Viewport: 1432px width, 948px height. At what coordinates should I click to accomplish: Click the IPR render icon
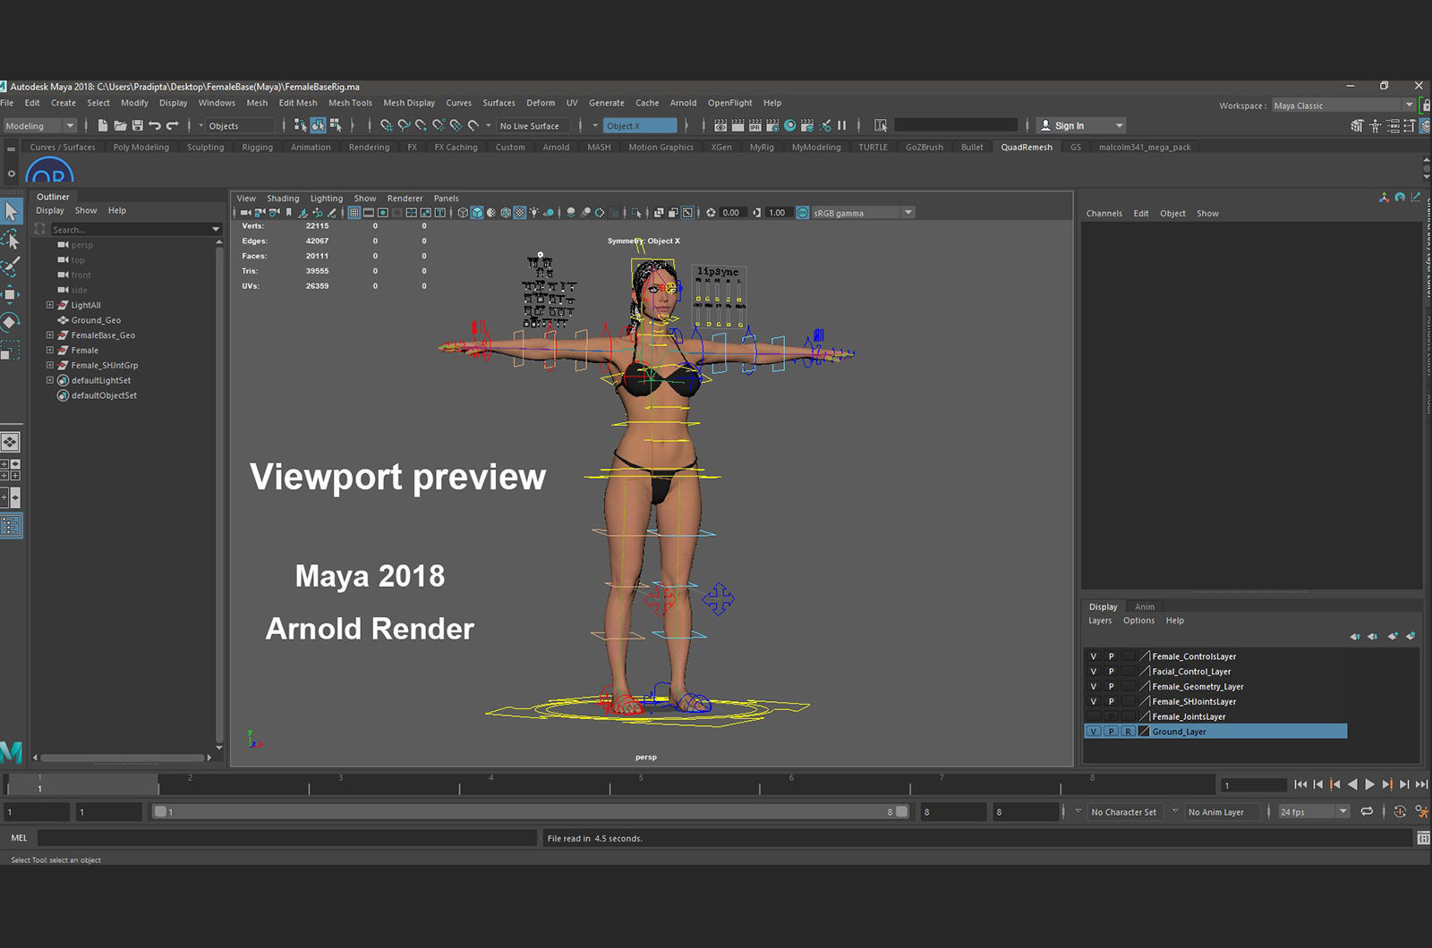(x=754, y=125)
